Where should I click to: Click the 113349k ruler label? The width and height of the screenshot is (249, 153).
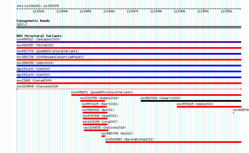180,11
